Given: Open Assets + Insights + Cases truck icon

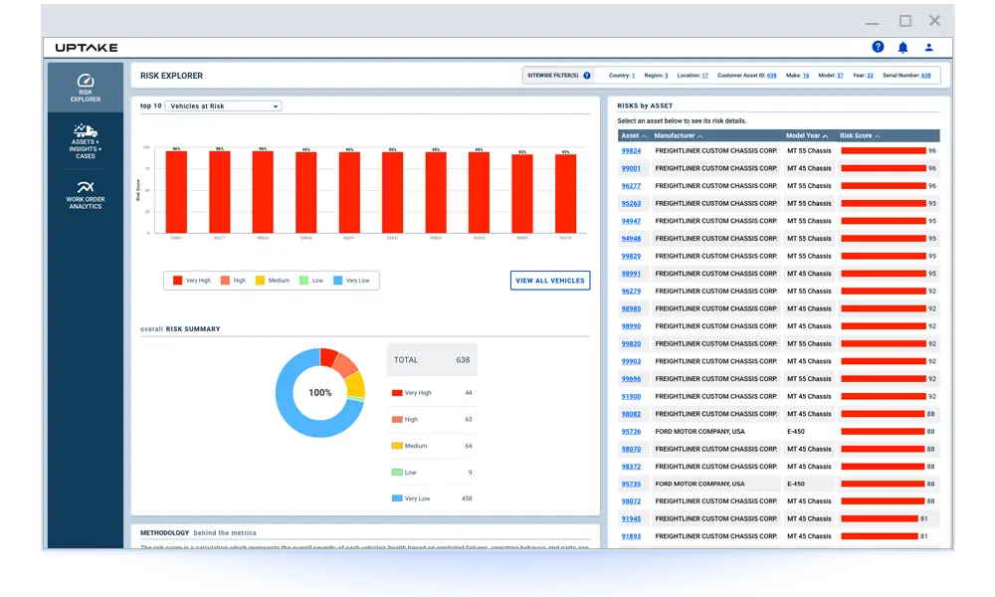Looking at the screenshot, I should [85, 130].
